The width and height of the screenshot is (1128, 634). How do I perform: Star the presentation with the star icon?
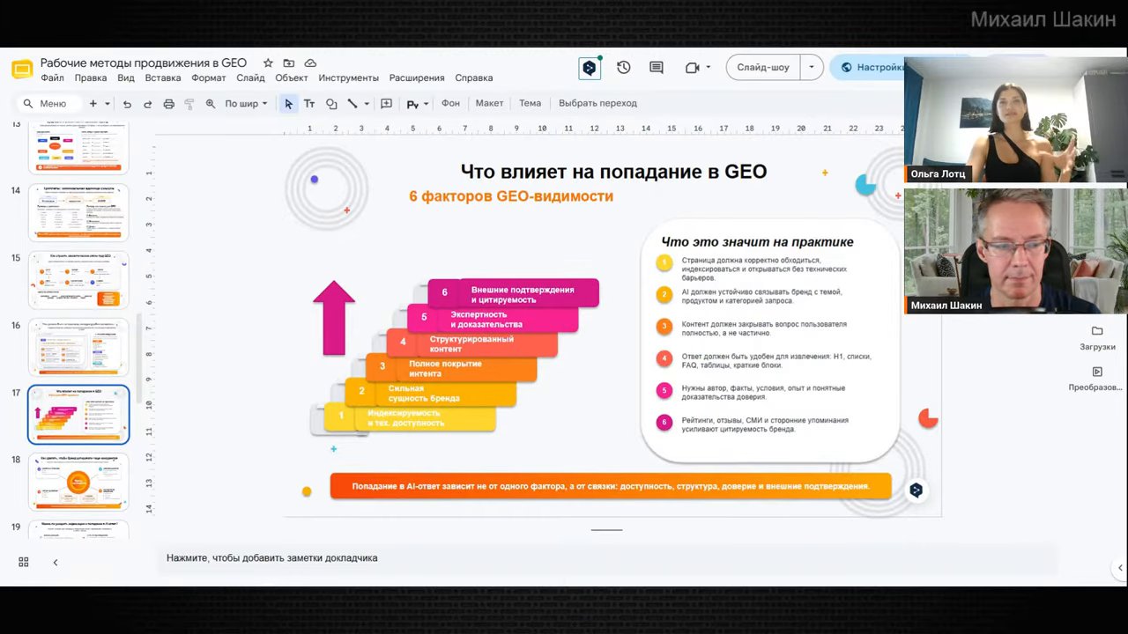[x=268, y=63]
